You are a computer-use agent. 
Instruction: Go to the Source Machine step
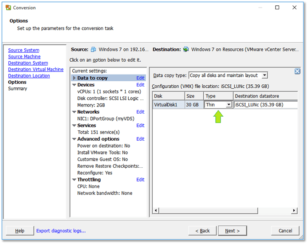tap(24, 56)
